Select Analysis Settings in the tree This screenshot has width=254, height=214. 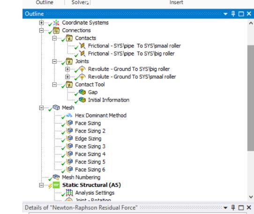(x=95, y=193)
